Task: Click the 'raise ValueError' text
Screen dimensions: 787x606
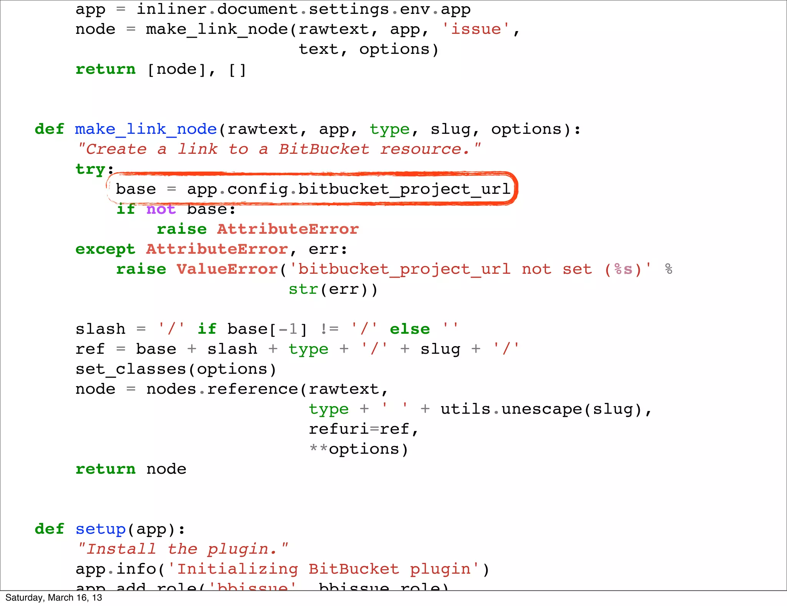Action: pos(197,269)
